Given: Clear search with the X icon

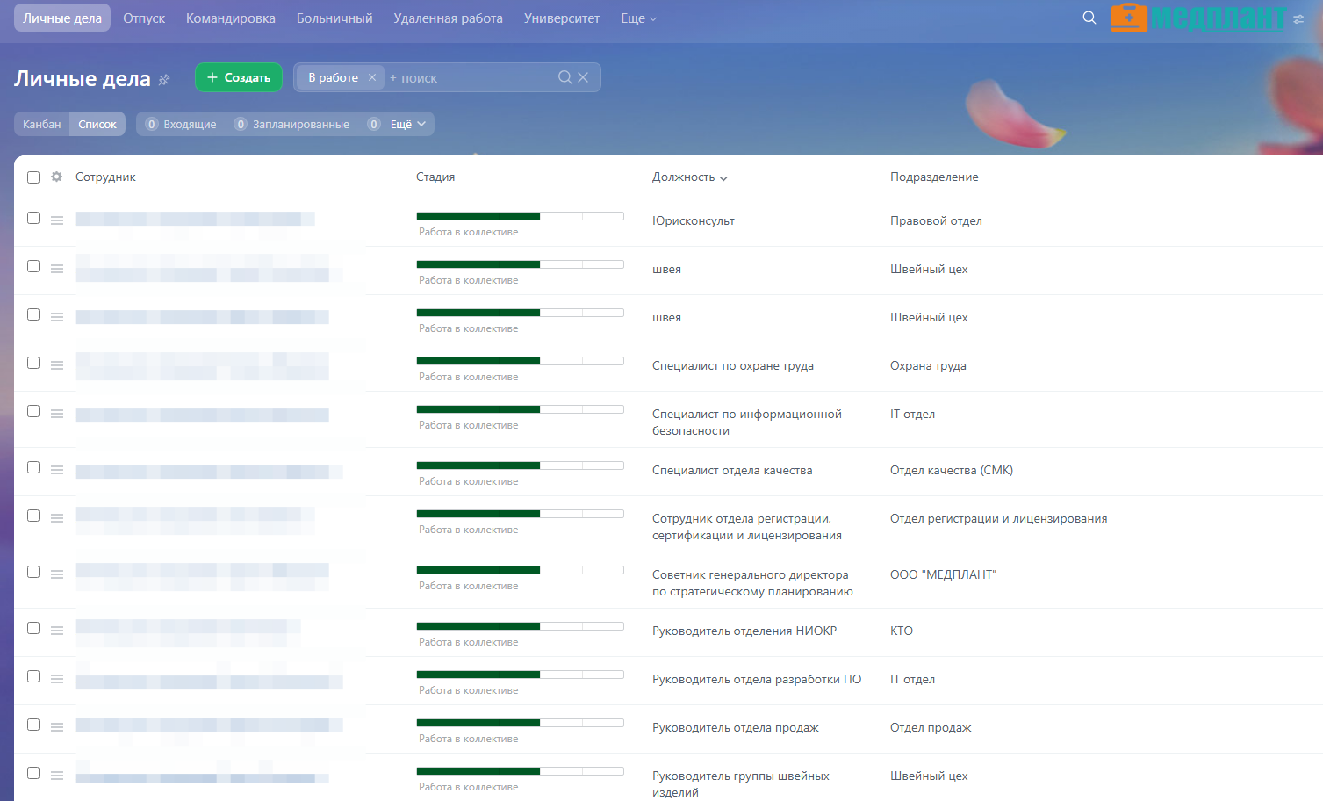Looking at the screenshot, I should coord(583,77).
